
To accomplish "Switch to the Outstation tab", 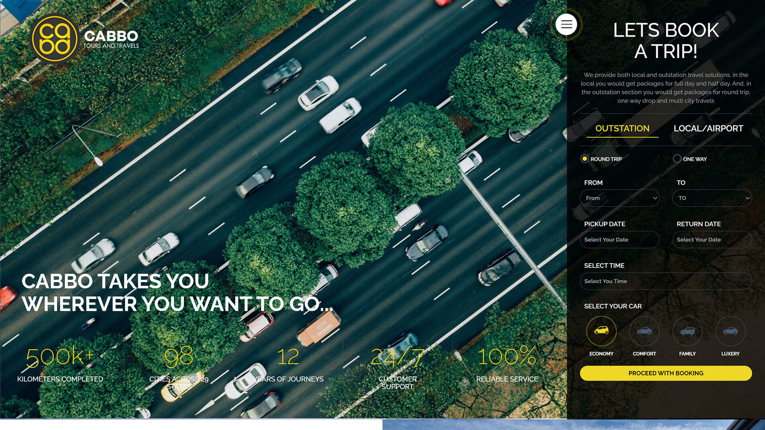I will tap(622, 129).
